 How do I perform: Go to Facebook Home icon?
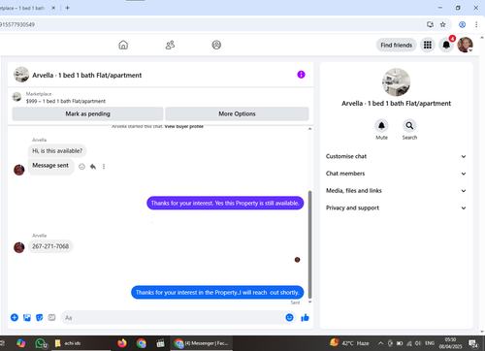123,45
